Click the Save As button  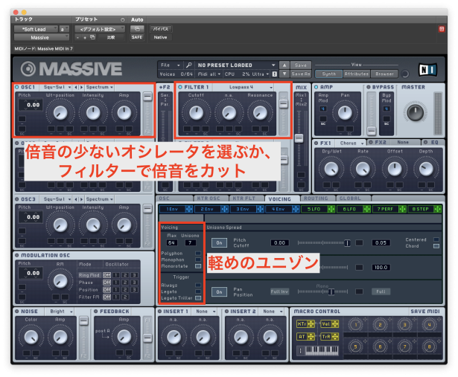coord(300,74)
